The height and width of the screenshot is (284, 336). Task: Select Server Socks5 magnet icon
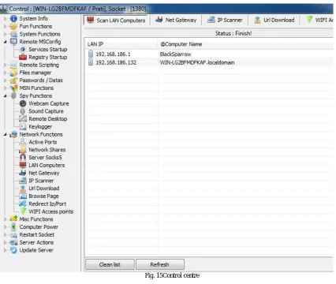[x=23, y=157]
